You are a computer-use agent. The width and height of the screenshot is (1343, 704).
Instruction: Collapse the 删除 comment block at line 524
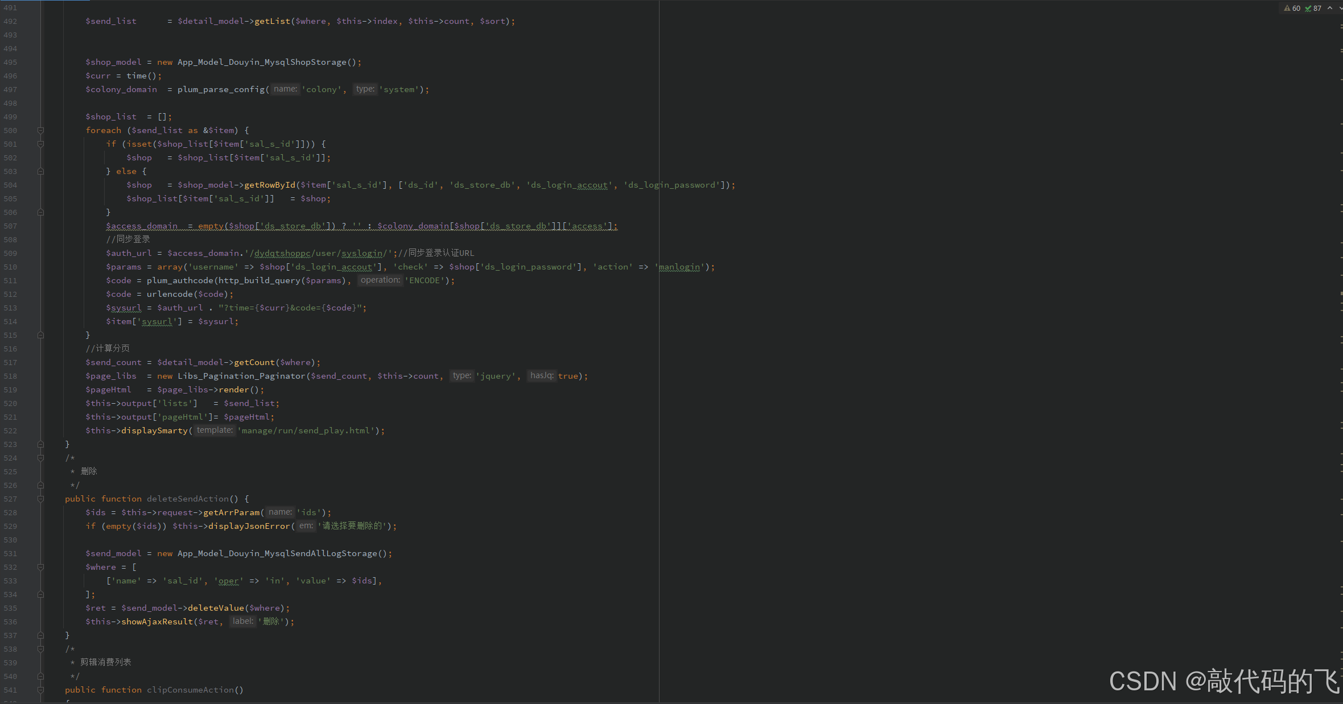pyautogui.click(x=40, y=458)
